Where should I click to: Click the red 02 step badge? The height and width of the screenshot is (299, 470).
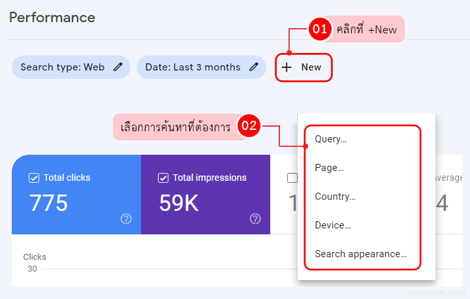point(249,126)
